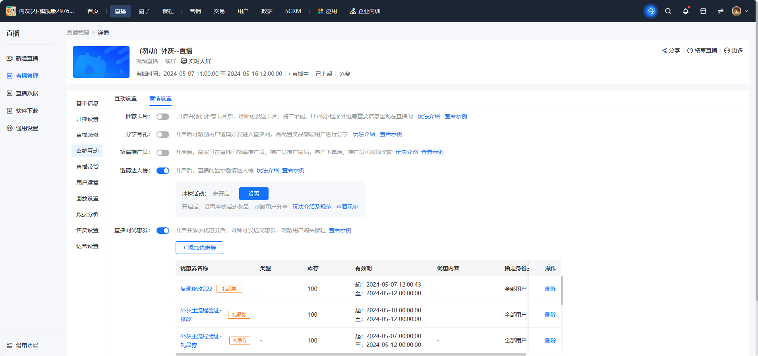Open the 应用 apps menu
The height and width of the screenshot is (356, 758).
click(x=327, y=11)
